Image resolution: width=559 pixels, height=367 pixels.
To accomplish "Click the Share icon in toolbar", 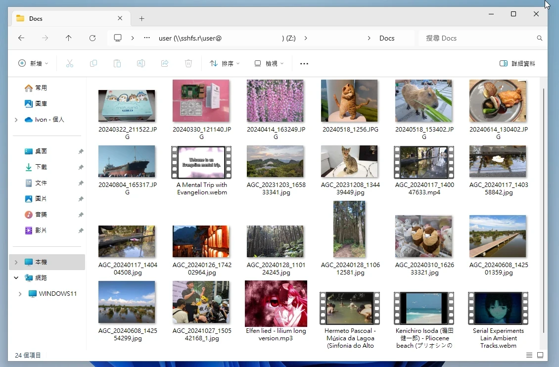I will [165, 63].
